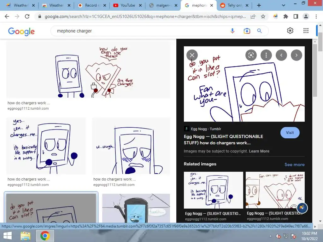Screen dimensions: 323x242
Task: Search by image with the camera icon
Action: 247,31
